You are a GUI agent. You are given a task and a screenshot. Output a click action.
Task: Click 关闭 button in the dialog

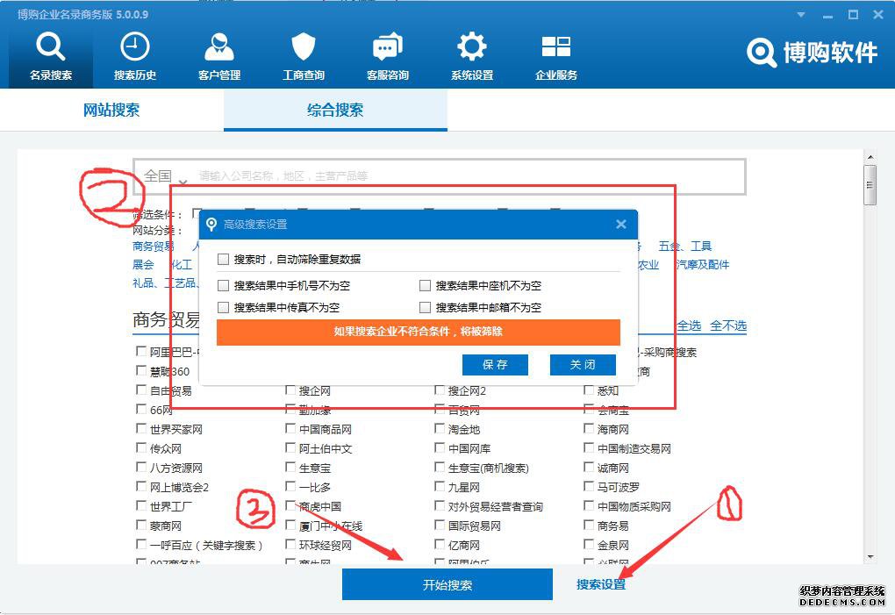(583, 365)
